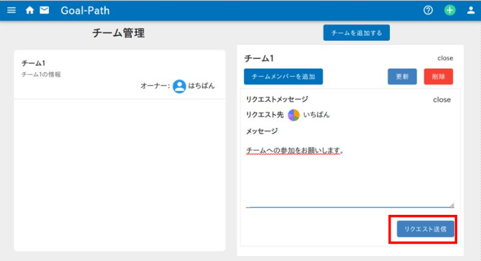Image resolution: width=481 pixels, height=261 pixels.
Task: Grab the textarea resize handle corner
Action: tap(452, 205)
